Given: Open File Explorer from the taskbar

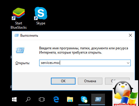Looking at the screenshot, I should pyautogui.click(x=70, y=99).
